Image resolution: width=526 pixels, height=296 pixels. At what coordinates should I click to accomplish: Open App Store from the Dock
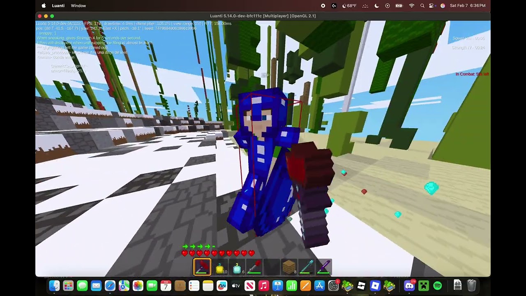point(320,286)
